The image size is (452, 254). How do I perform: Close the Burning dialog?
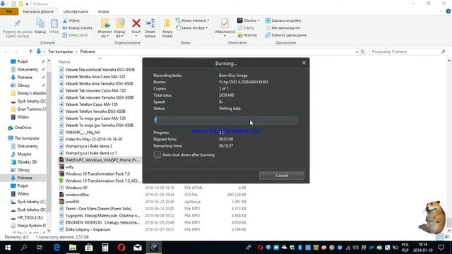click(304, 63)
